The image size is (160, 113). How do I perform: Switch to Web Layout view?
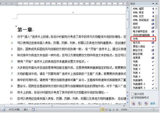(110, 110)
